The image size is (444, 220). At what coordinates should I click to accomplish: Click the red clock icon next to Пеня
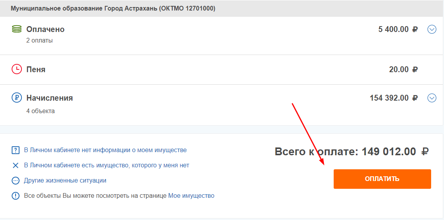click(16, 69)
